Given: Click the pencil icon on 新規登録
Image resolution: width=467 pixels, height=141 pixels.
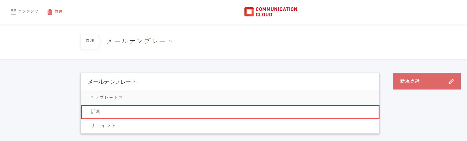Looking at the screenshot, I should point(451,81).
